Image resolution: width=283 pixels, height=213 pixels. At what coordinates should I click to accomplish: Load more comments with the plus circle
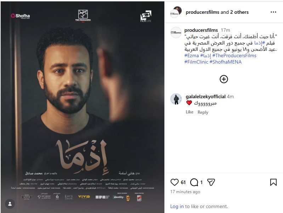[x=224, y=79]
